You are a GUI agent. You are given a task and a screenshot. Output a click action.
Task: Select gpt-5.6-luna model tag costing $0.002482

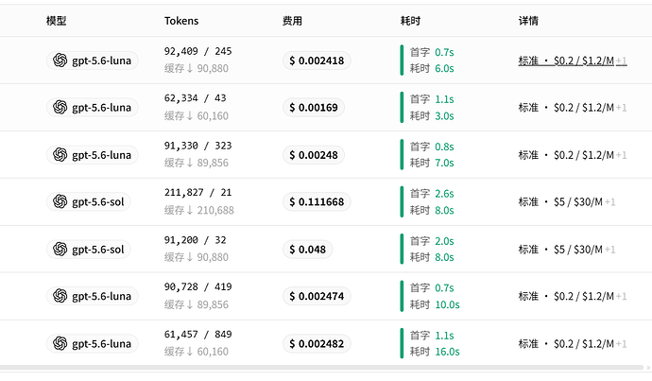tap(92, 343)
